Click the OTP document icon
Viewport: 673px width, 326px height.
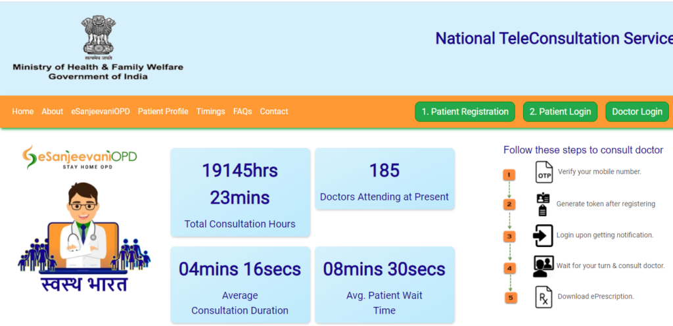click(544, 172)
